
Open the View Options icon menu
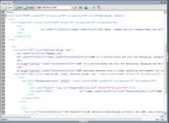[x=99, y=8]
